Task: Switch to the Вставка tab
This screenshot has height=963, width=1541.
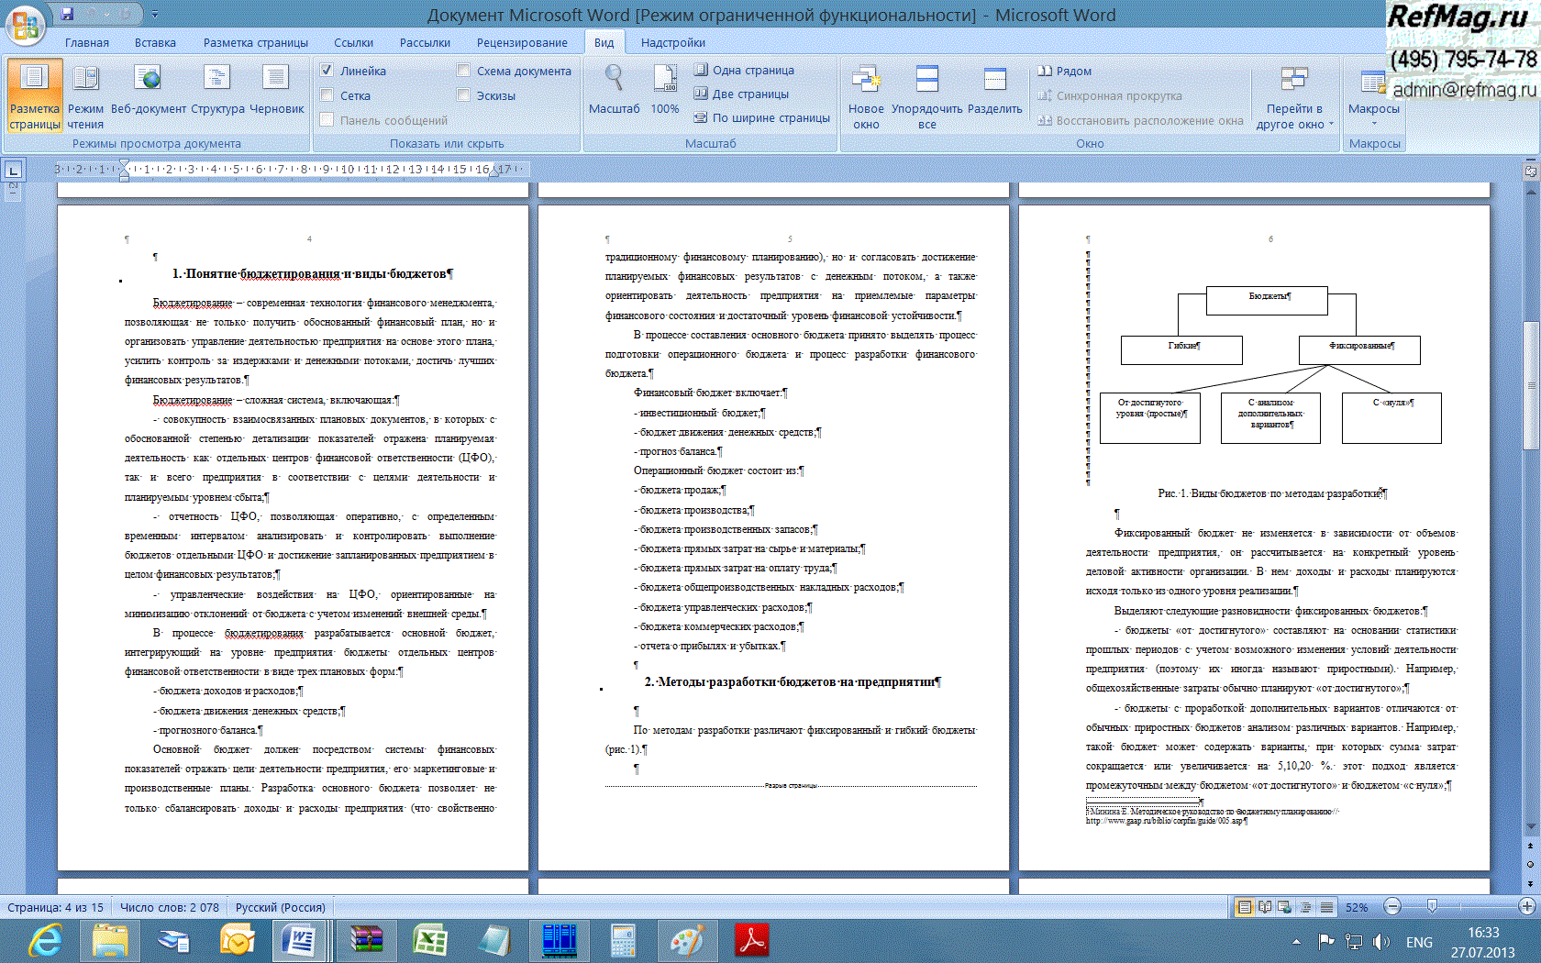Action: tap(155, 42)
